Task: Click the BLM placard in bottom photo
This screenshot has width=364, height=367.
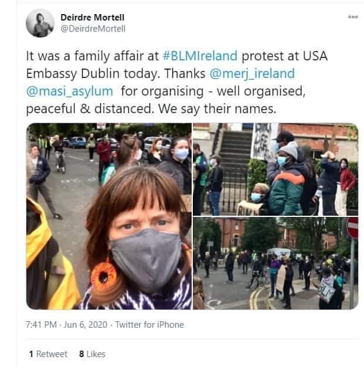Action: pyautogui.click(x=327, y=289)
